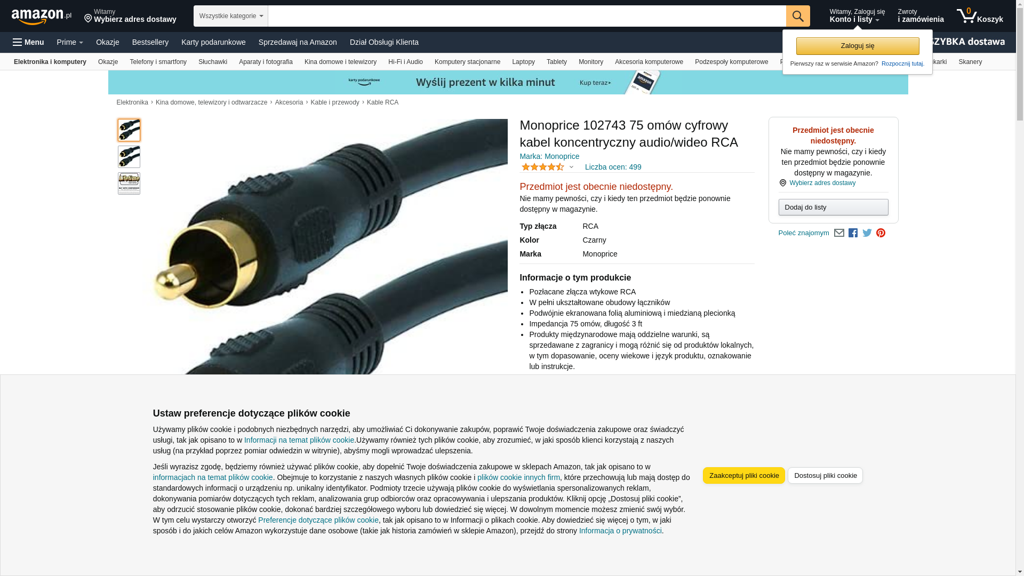Open the Bestsellery menu item

point(150,42)
